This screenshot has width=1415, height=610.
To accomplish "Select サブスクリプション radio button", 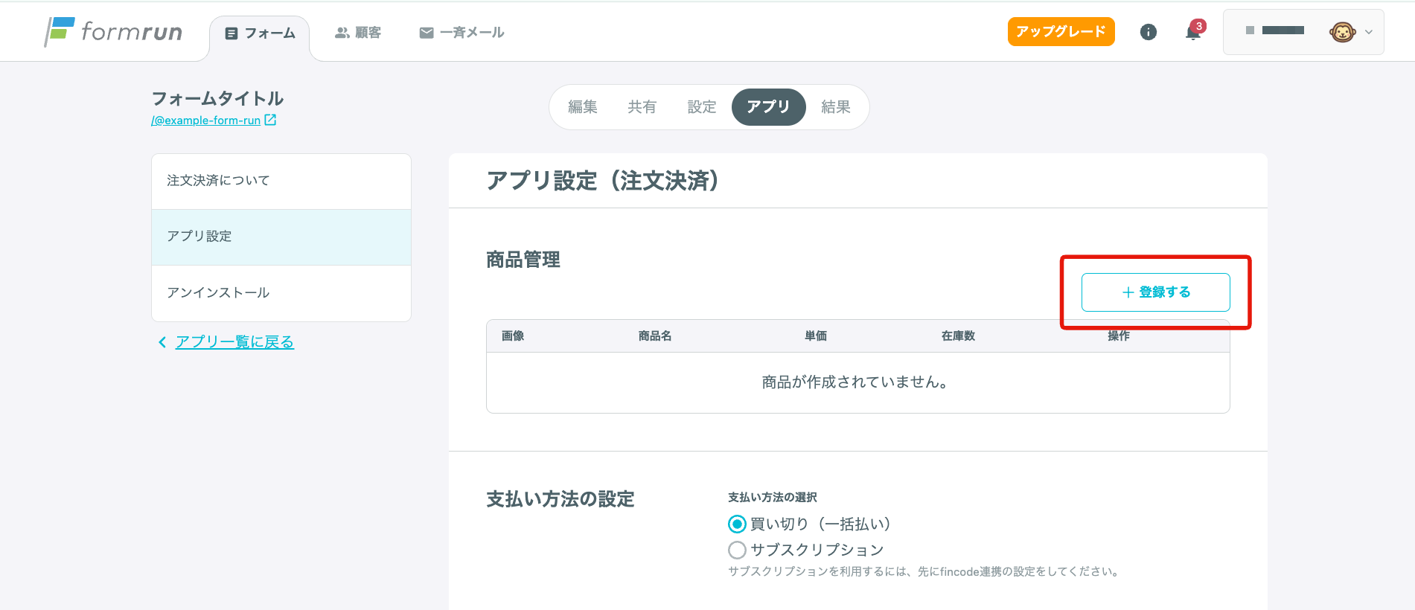I will (737, 550).
